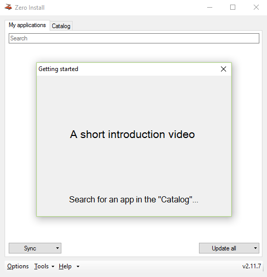Minimize the Zero Install window
The width and height of the screenshot is (267, 277).
(210, 8)
